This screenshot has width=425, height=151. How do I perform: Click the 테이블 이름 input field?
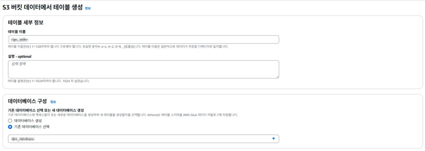click(144, 39)
